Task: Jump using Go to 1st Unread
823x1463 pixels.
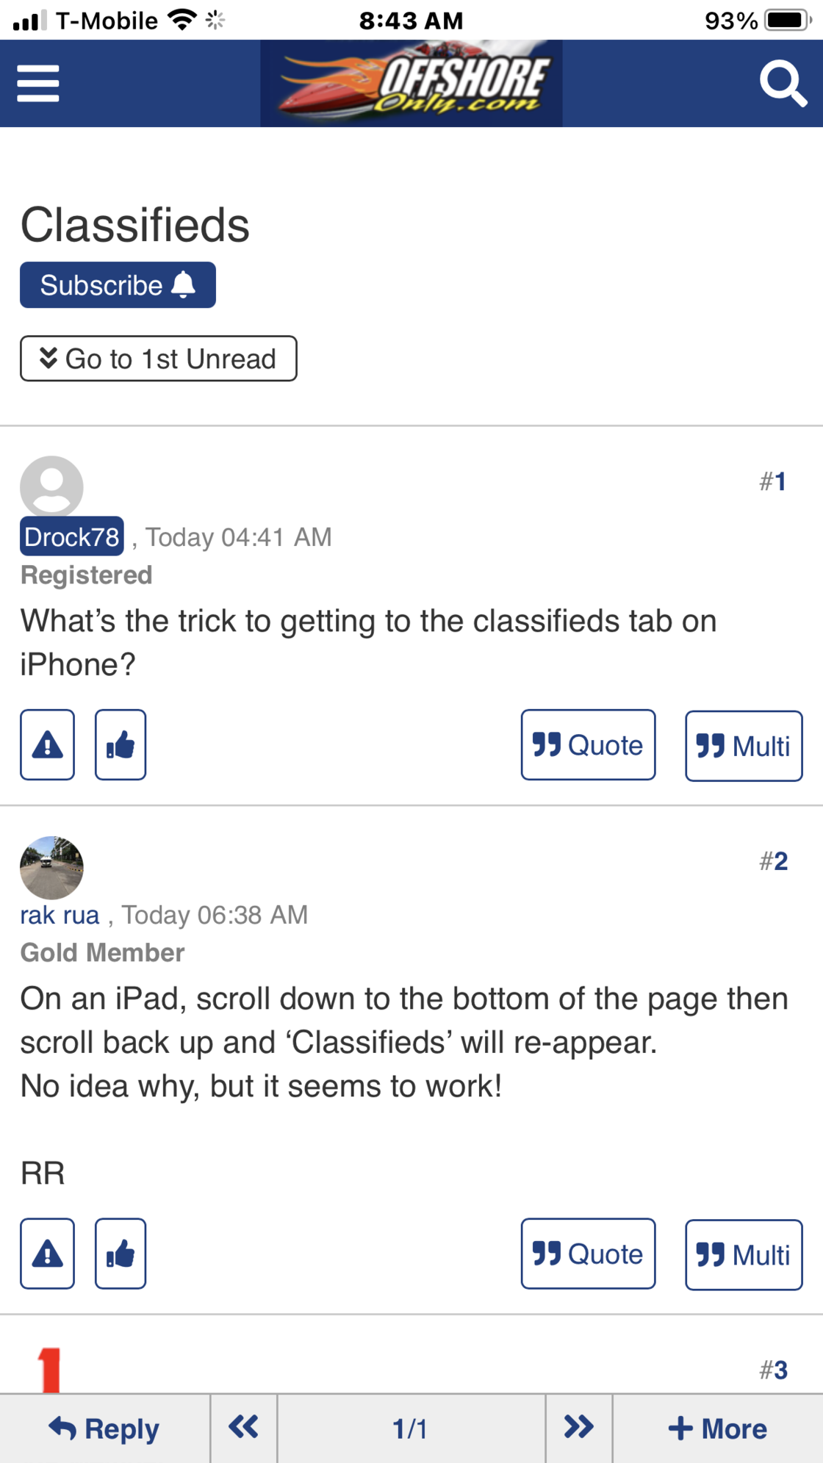Action: pyautogui.click(x=159, y=359)
